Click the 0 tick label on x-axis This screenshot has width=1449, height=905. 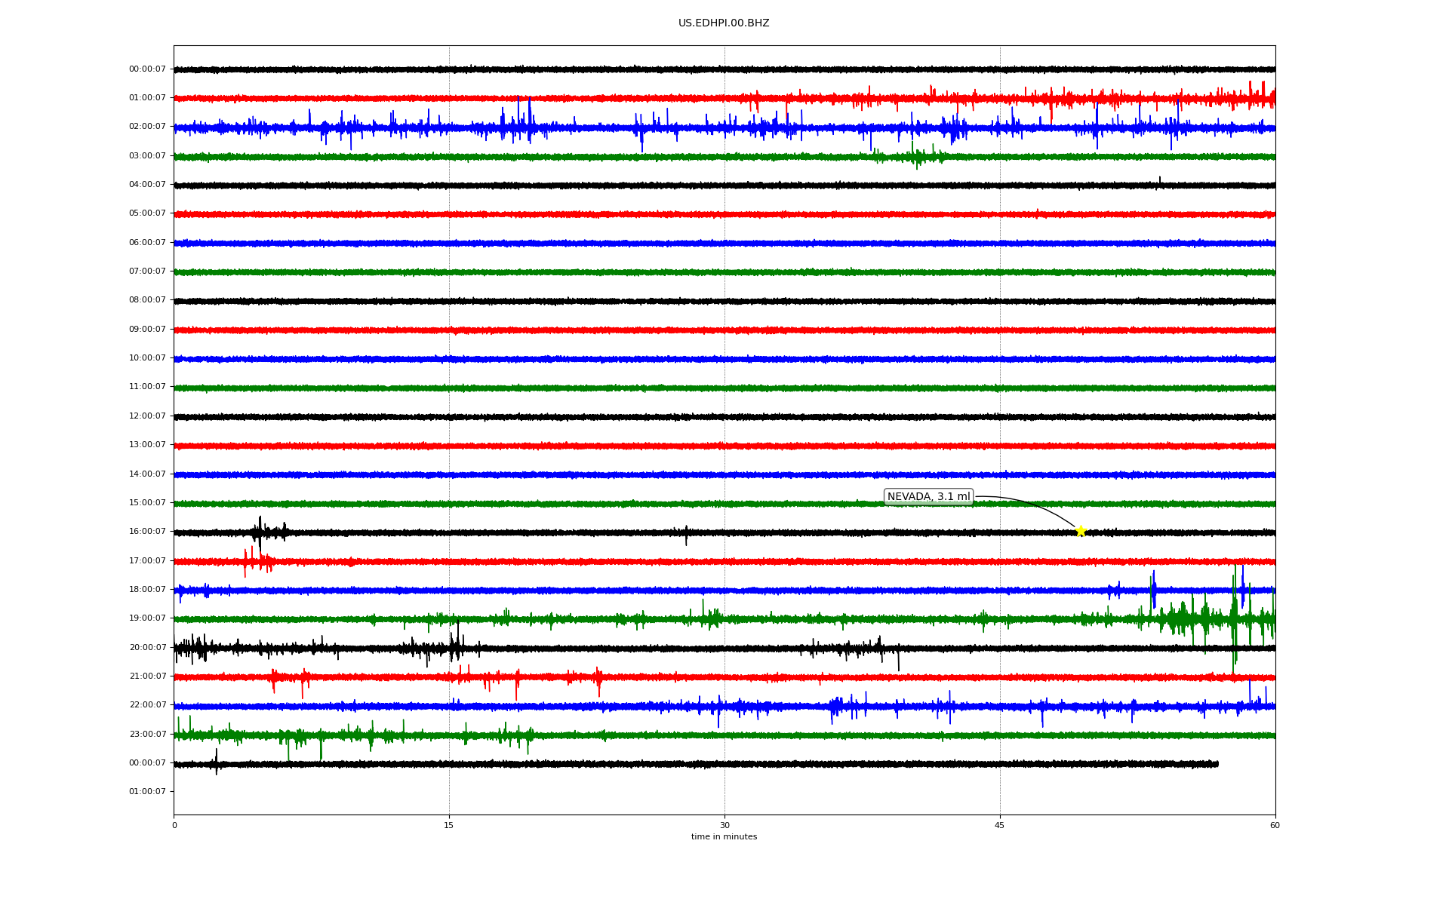coord(174,825)
